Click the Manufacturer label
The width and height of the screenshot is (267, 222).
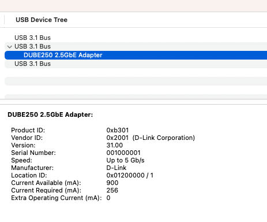[32, 168]
